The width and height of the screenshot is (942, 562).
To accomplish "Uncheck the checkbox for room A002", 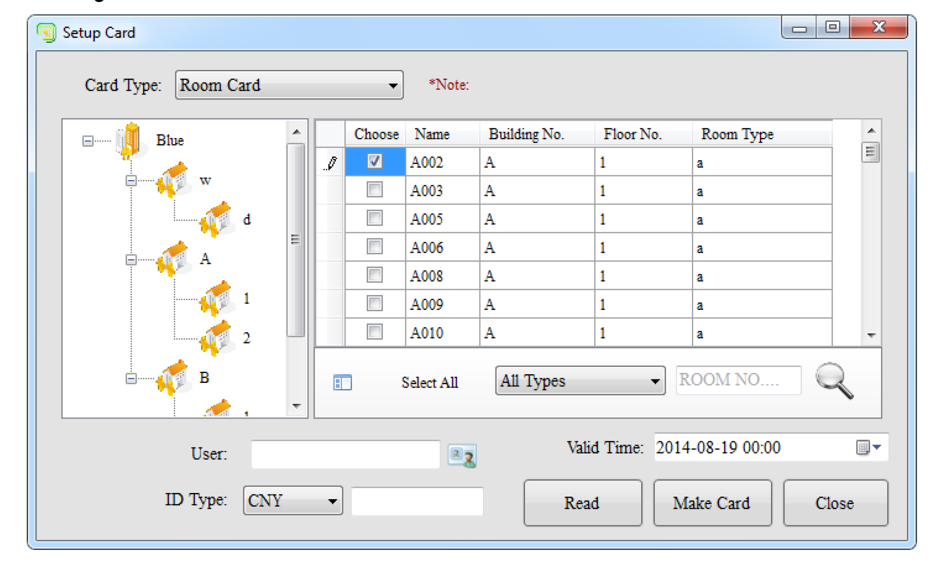I will (374, 162).
